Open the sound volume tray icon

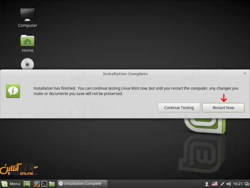point(228,184)
